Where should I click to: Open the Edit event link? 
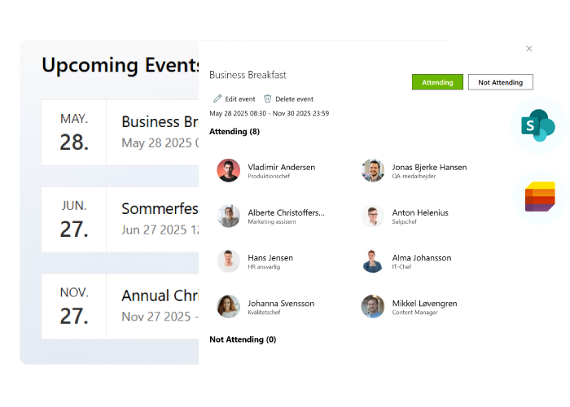click(x=240, y=99)
